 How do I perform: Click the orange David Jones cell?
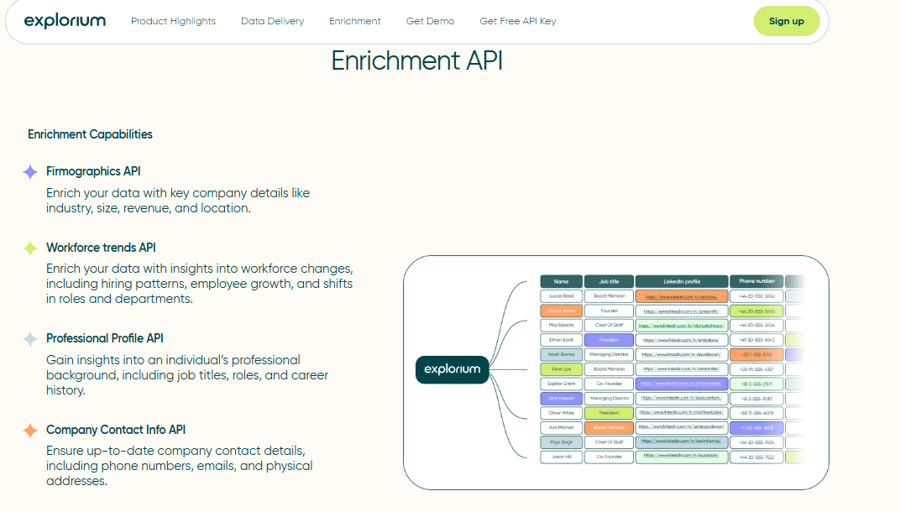click(x=562, y=311)
